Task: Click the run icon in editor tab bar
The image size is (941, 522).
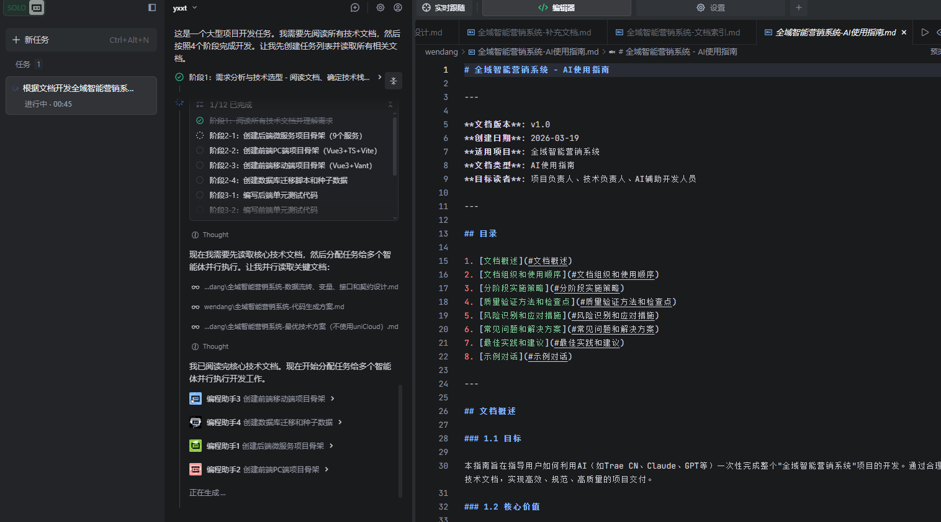Action: 925,32
